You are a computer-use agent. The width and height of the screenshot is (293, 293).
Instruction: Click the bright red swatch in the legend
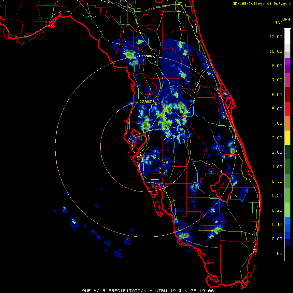coord(287,109)
